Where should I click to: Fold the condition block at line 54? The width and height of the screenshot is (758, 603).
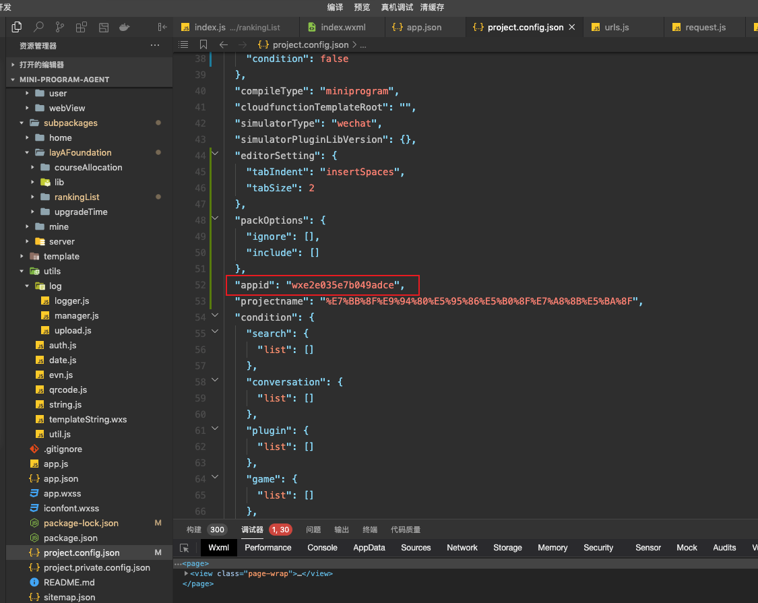215,315
